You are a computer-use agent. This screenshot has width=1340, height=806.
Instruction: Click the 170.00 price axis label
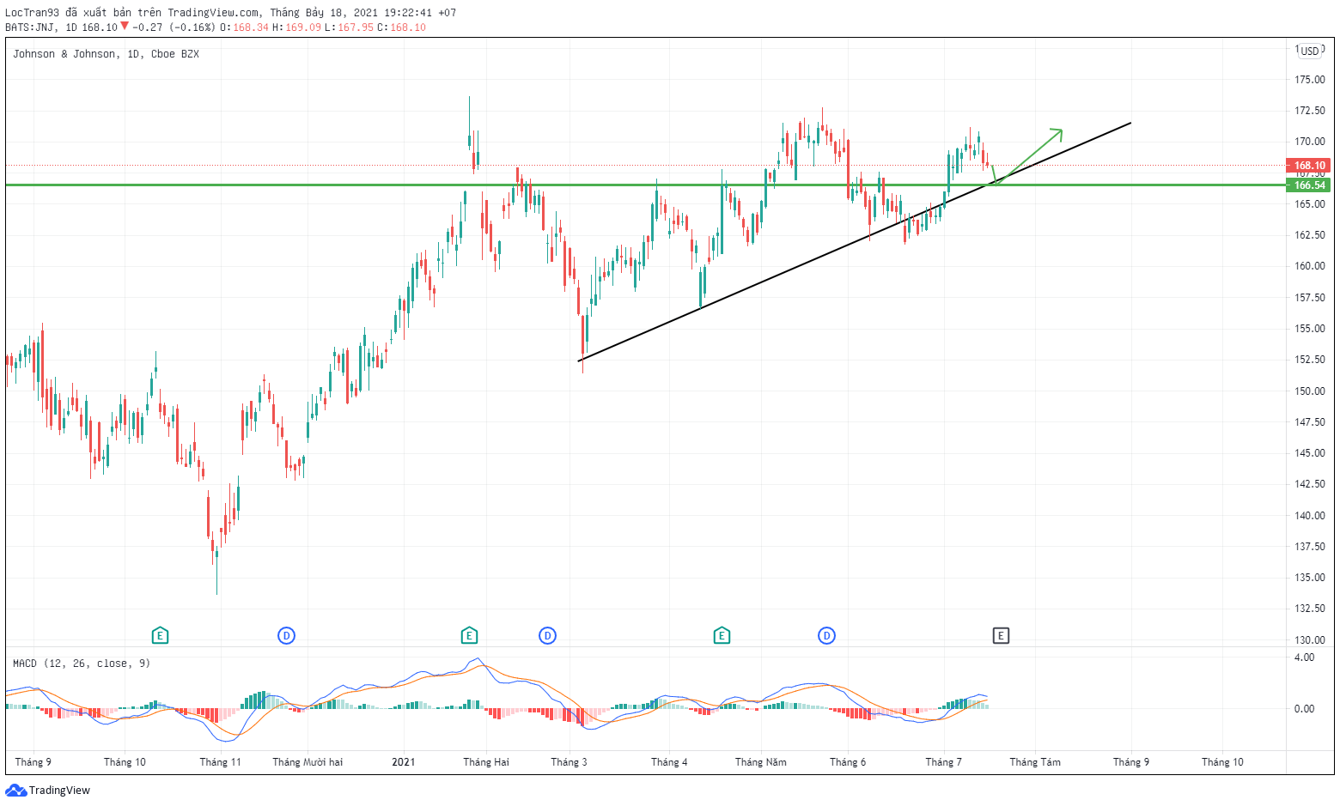[x=1310, y=142]
